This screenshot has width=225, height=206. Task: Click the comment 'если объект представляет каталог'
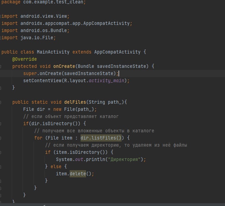pyautogui.click(x=71, y=116)
